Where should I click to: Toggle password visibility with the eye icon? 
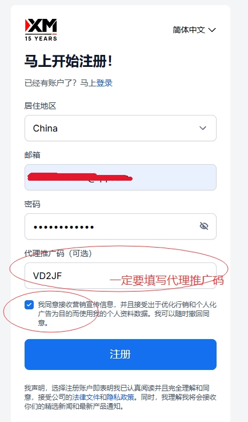204,226
